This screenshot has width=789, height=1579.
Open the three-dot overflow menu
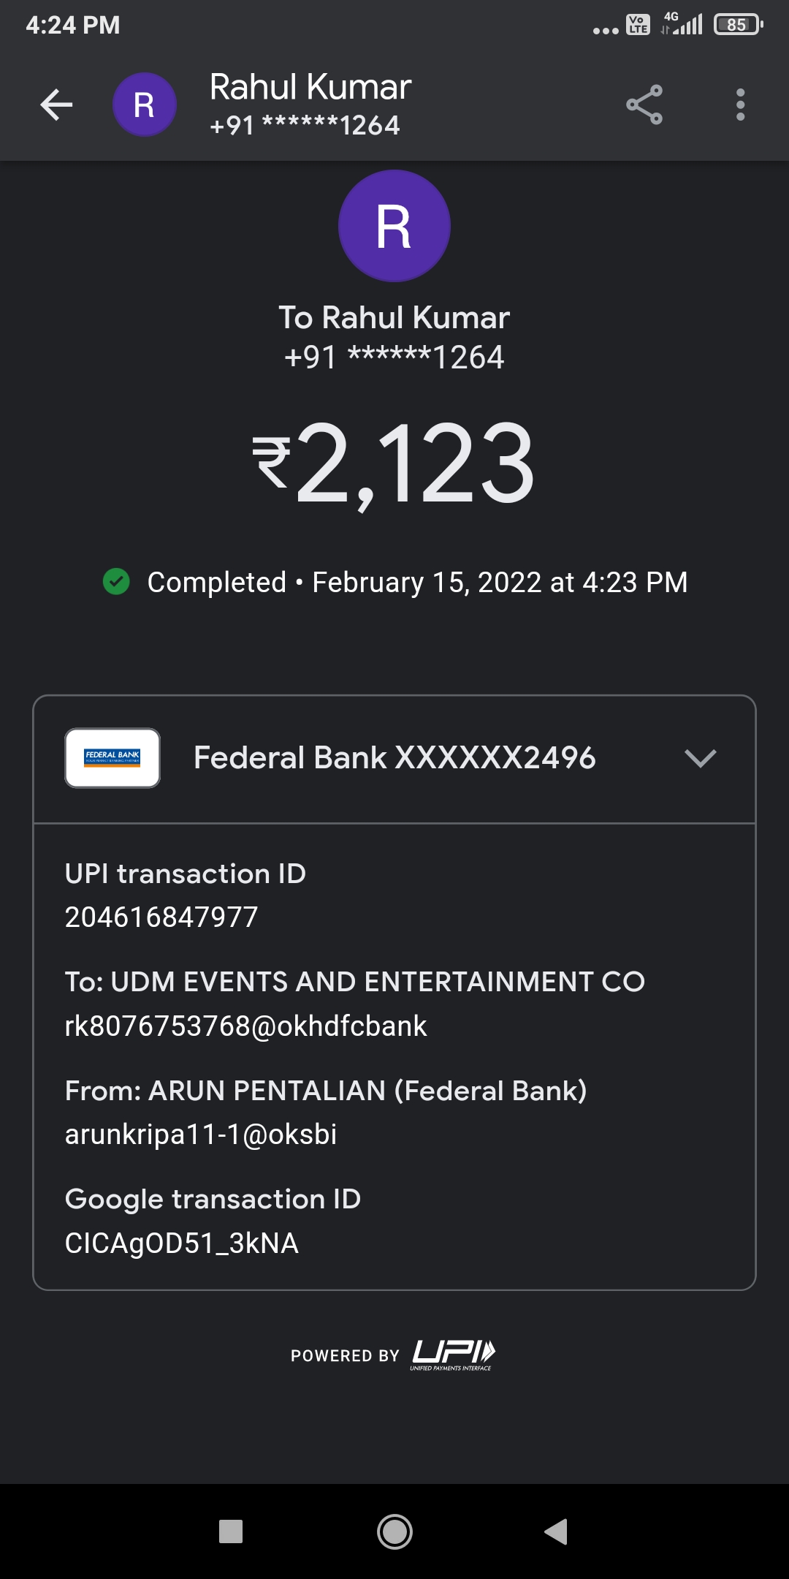[740, 105]
